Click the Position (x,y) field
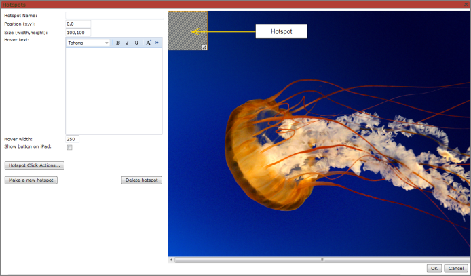This screenshot has height=276, width=471. [78, 24]
